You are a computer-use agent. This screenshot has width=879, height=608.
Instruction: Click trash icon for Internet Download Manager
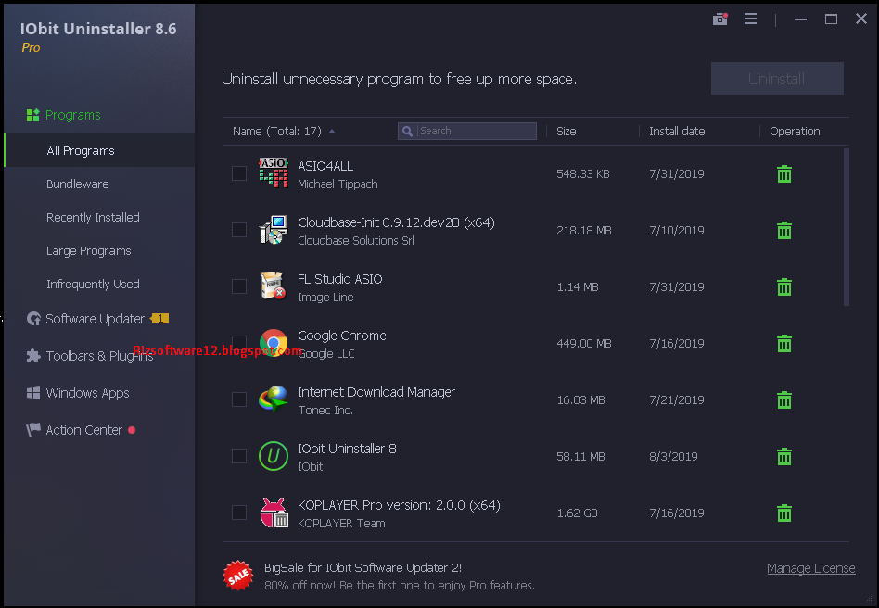click(x=783, y=400)
